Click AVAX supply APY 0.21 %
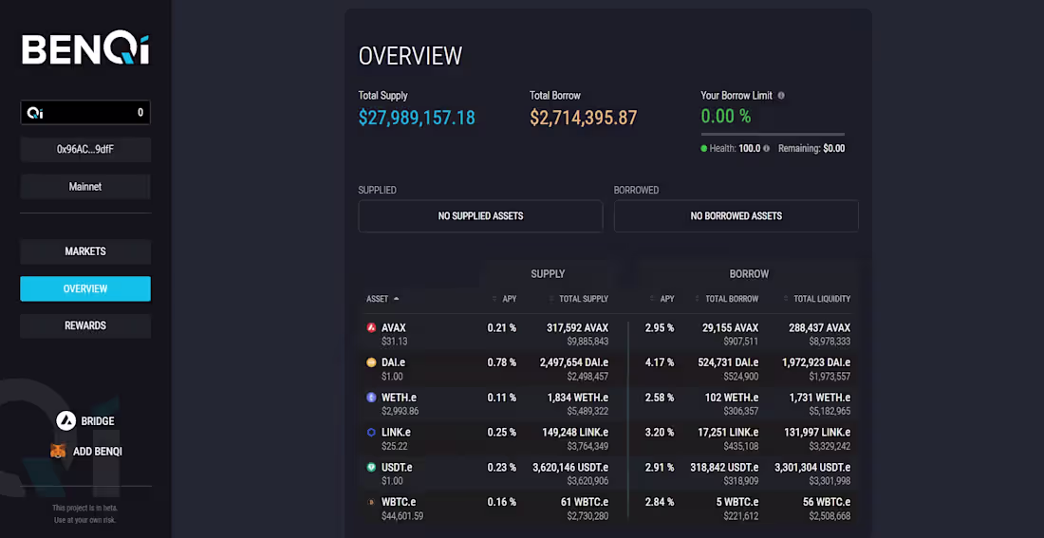Image resolution: width=1044 pixels, height=538 pixels. (501, 327)
